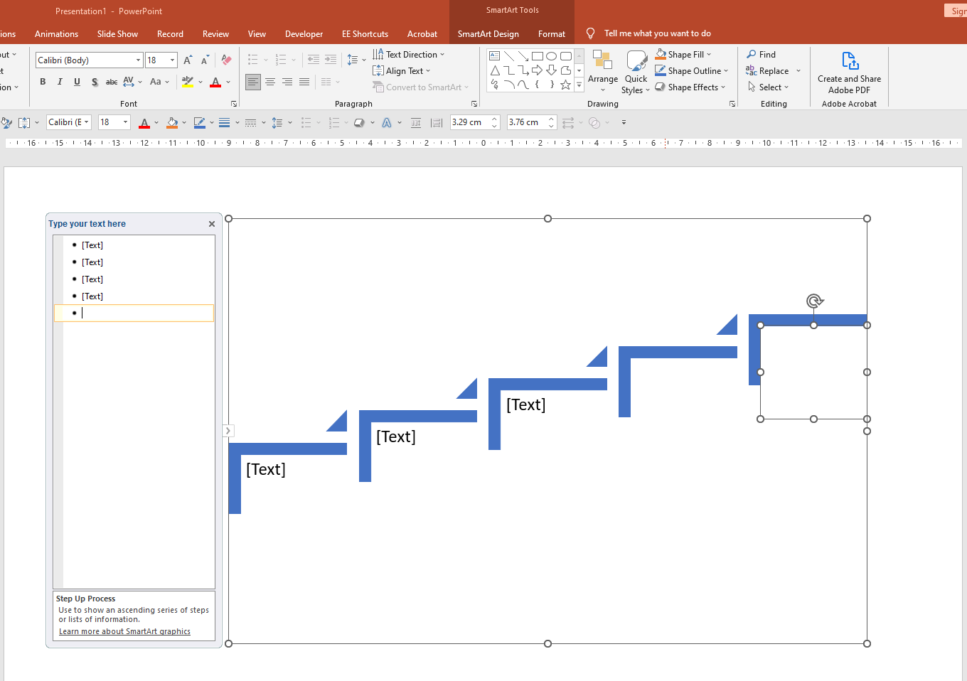Expand the shapes gallery More arrow
The width and height of the screenshot is (967, 681).
[x=579, y=85]
